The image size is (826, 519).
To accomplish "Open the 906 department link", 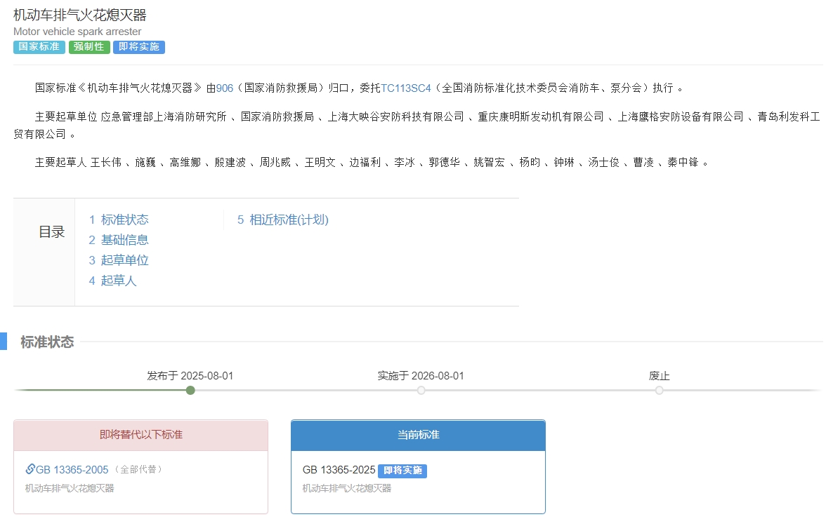I will [x=225, y=88].
